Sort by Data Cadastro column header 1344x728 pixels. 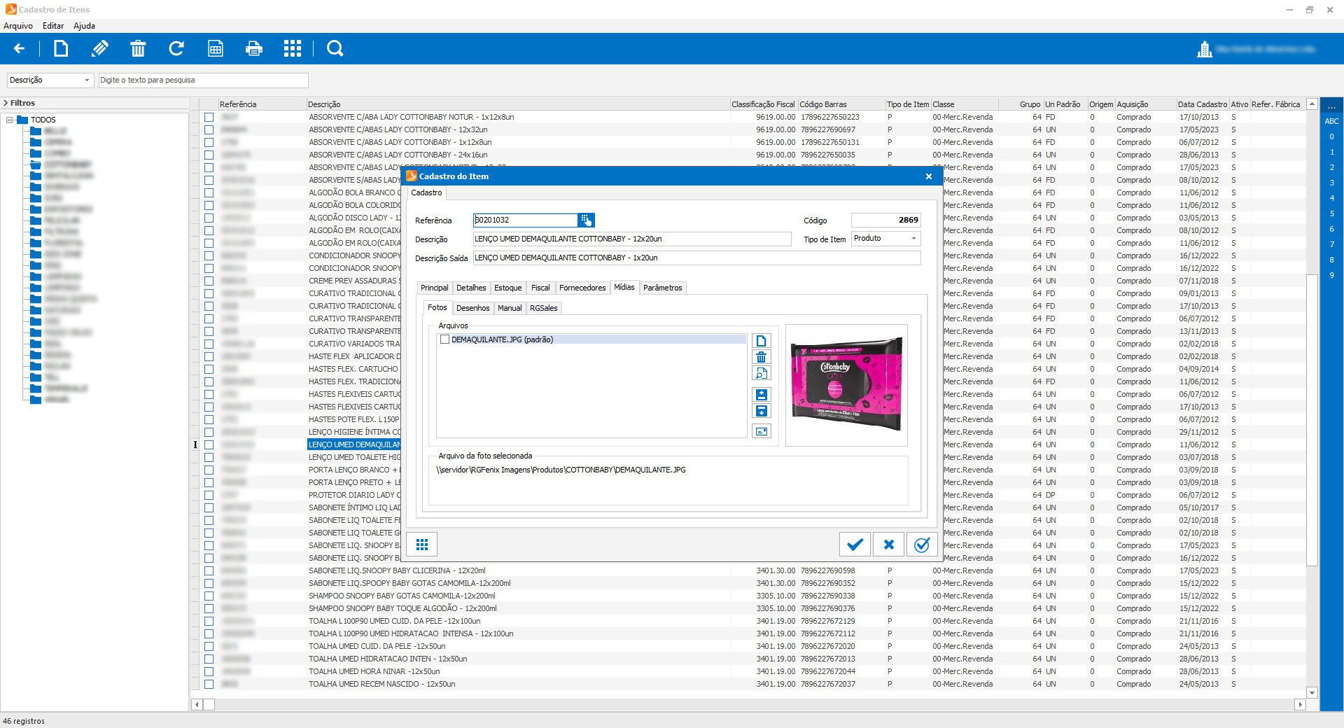pyautogui.click(x=1203, y=104)
